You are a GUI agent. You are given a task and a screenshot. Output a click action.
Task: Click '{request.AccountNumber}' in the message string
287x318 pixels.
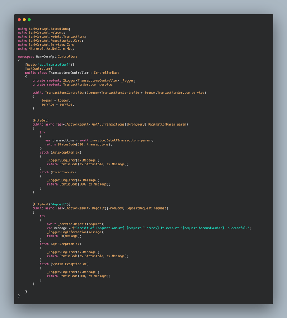(x=203, y=228)
